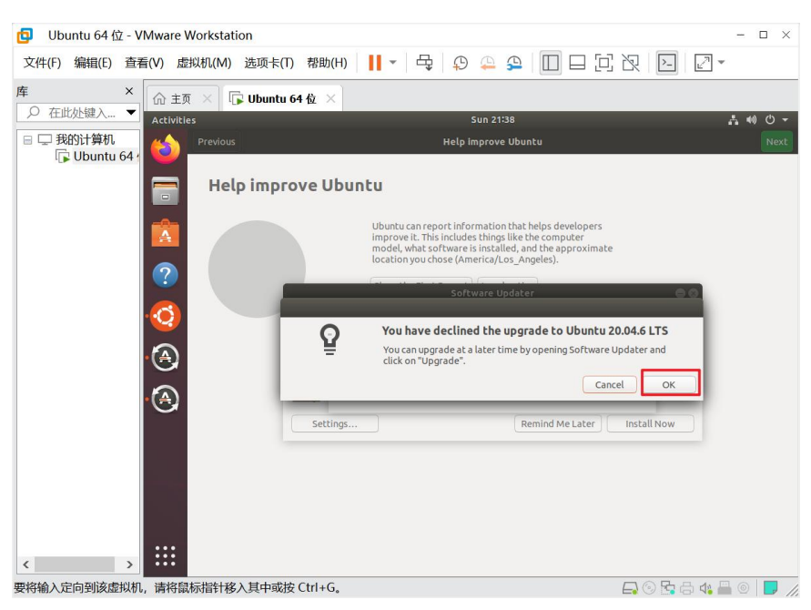This screenshot has width=811, height=610.
Task: Open the 虚拟机(M) menu
Action: coord(204,63)
